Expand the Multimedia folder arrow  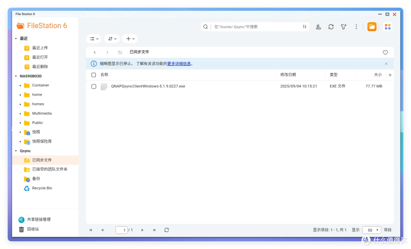point(21,113)
